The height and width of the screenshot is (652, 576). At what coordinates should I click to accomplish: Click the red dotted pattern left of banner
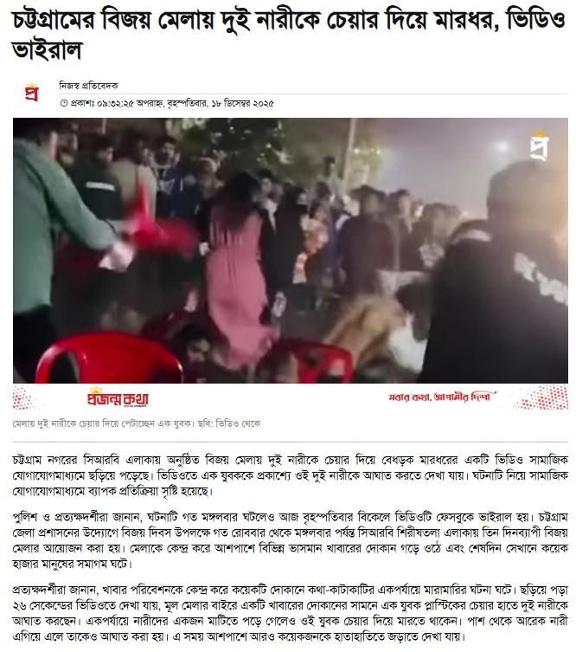click(23, 397)
